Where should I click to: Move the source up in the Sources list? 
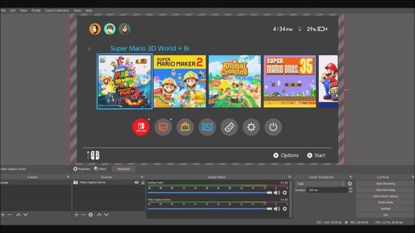99,215
